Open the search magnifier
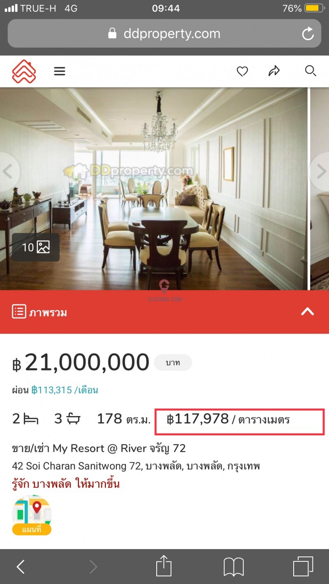The width and height of the screenshot is (329, 584). click(310, 71)
